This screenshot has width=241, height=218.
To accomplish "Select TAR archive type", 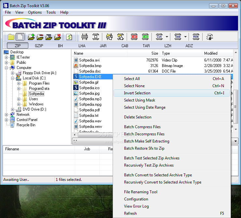I will (146, 46).
